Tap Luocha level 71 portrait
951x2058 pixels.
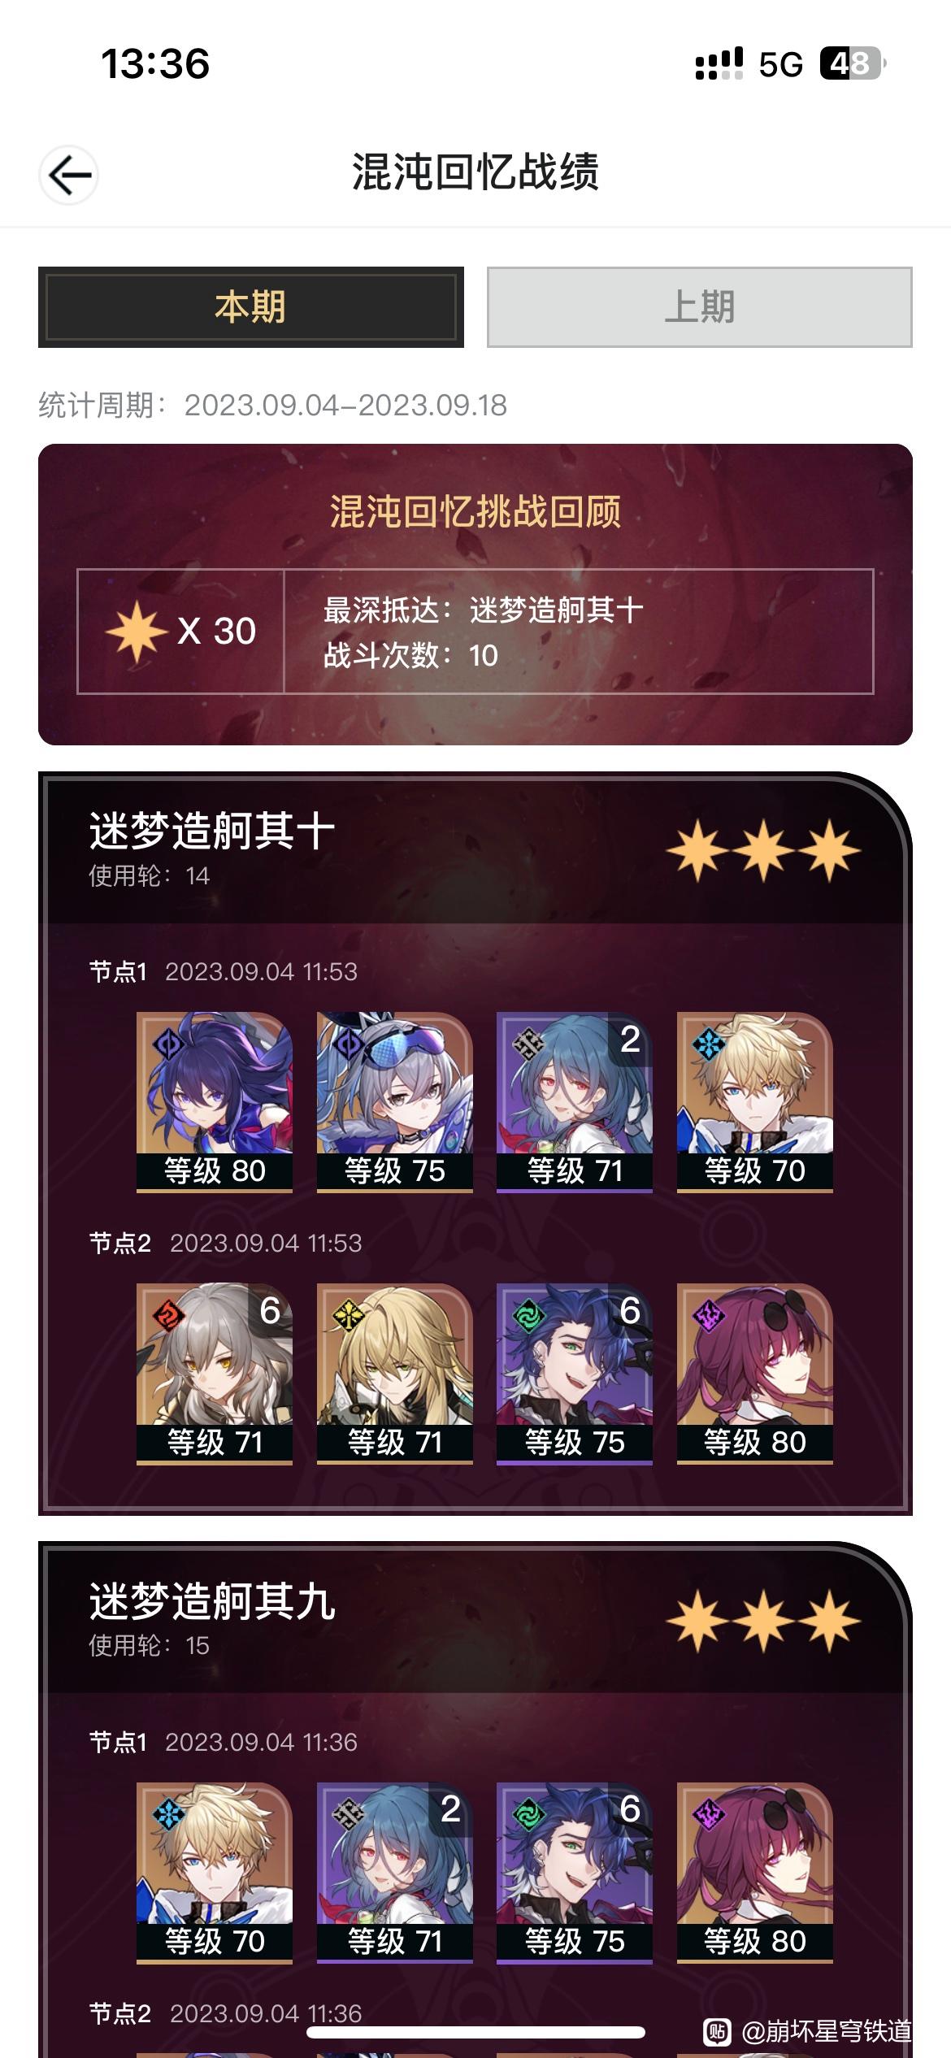coord(395,1374)
